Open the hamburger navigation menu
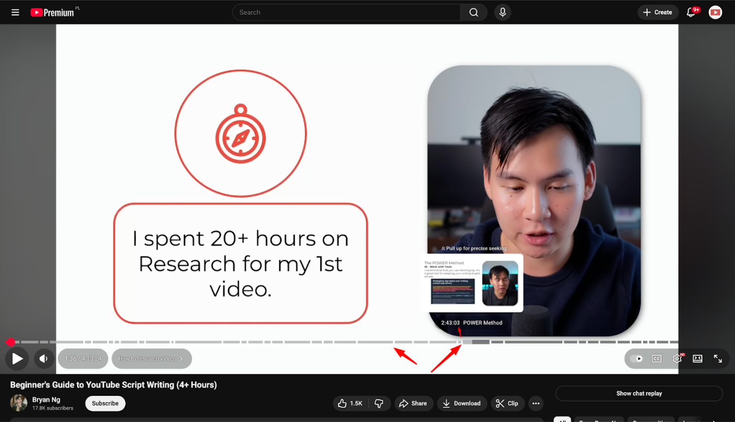735x422 pixels. (x=15, y=12)
